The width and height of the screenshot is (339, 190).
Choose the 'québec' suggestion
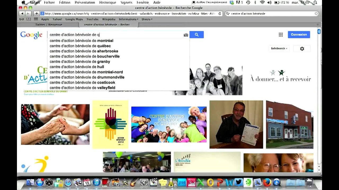(119, 46)
